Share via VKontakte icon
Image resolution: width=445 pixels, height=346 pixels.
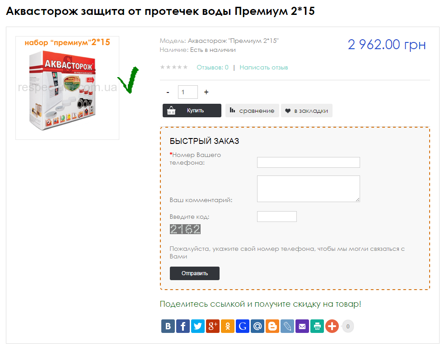pos(168,326)
